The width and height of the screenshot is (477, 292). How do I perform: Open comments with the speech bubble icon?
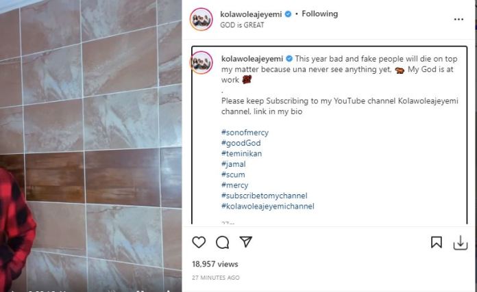point(222,242)
